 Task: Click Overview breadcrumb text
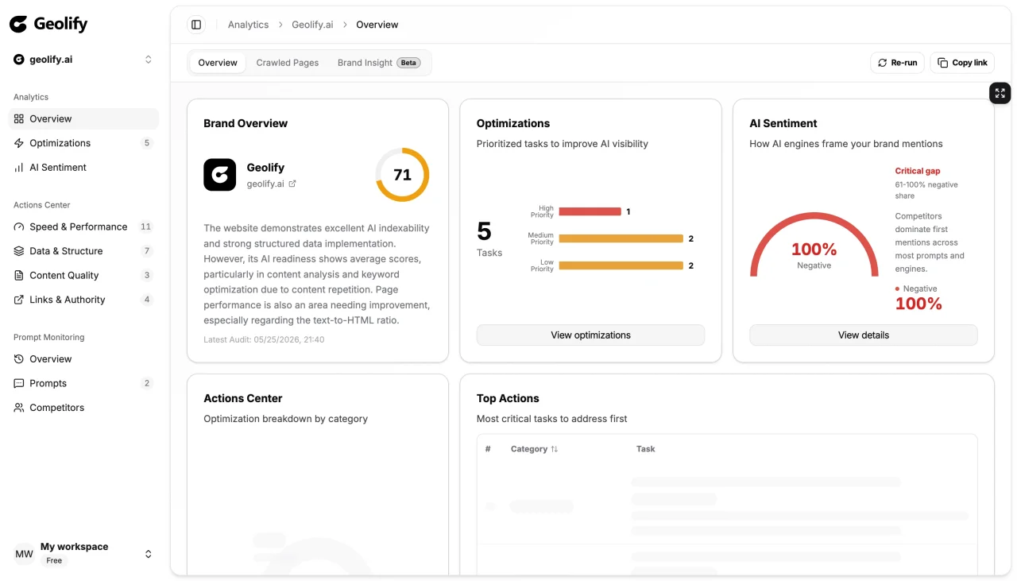[377, 25]
